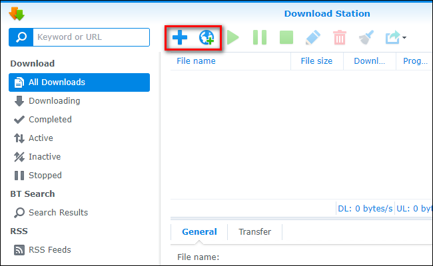Sort by File size column header
The image size is (433, 266).
pos(316,61)
